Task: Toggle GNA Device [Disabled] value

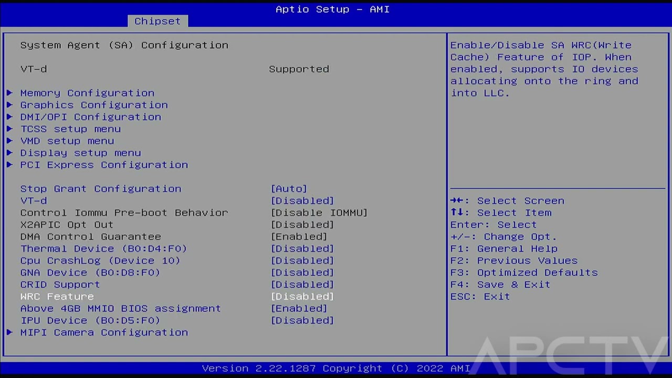Action: tap(302, 272)
